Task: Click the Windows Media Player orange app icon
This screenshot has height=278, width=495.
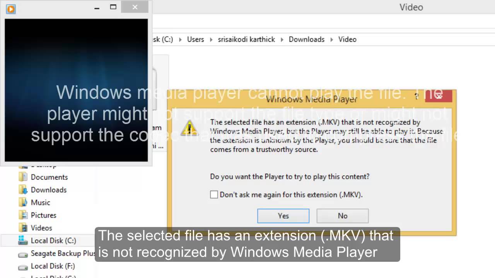Action: point(11,8)
